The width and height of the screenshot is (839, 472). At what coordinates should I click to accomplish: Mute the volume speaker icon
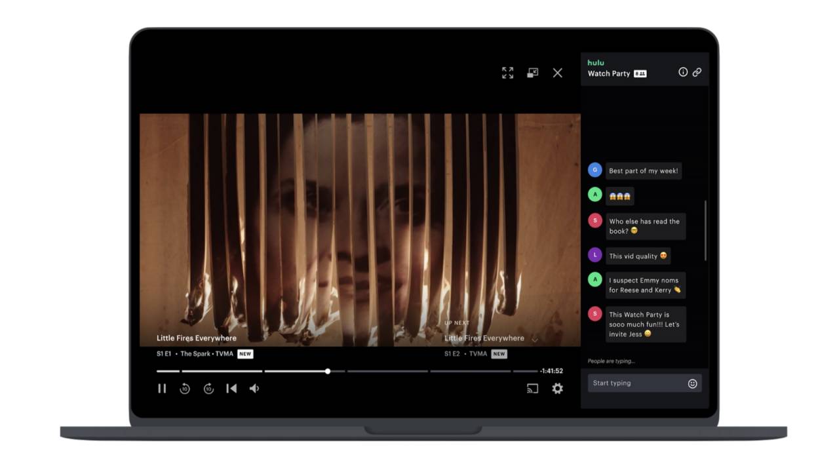click(x=254, y=389)
